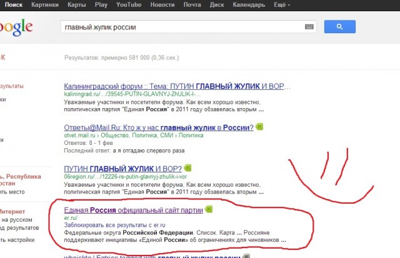Open Единая Россия официальный сайт партии link
The width and height of the screenshot is (400, 258).
(133, 210)
